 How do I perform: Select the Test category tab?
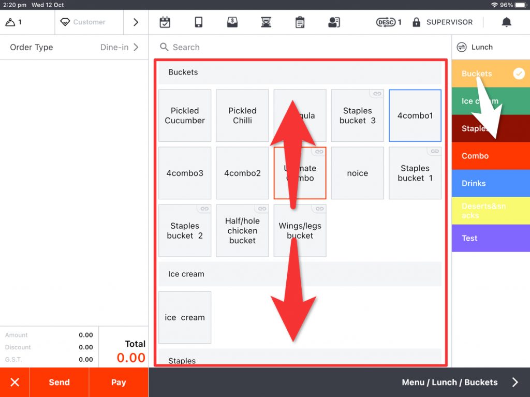pos(490,238)
